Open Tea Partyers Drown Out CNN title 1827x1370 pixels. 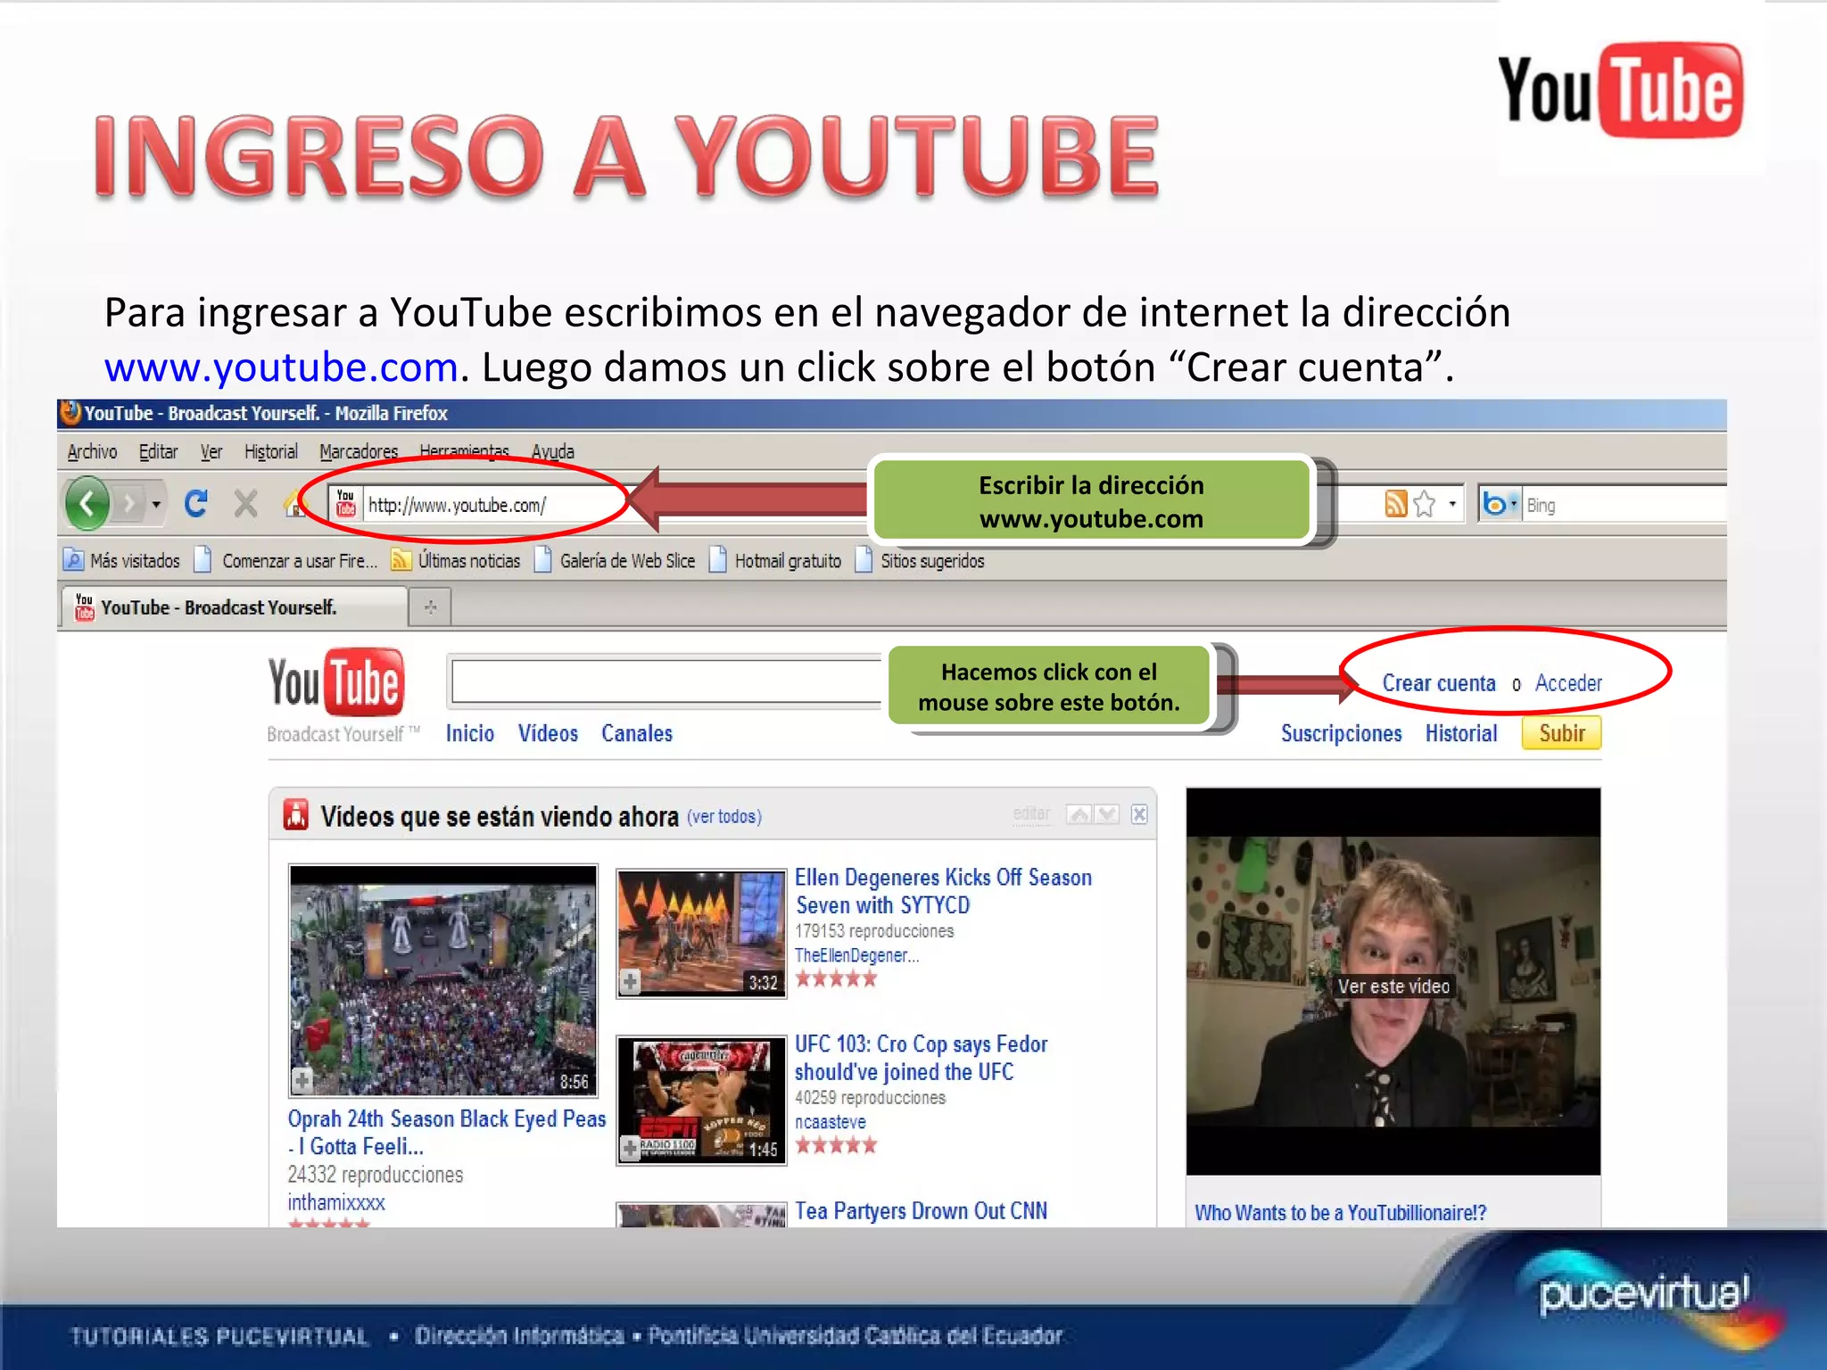[x=921, y=1210]
